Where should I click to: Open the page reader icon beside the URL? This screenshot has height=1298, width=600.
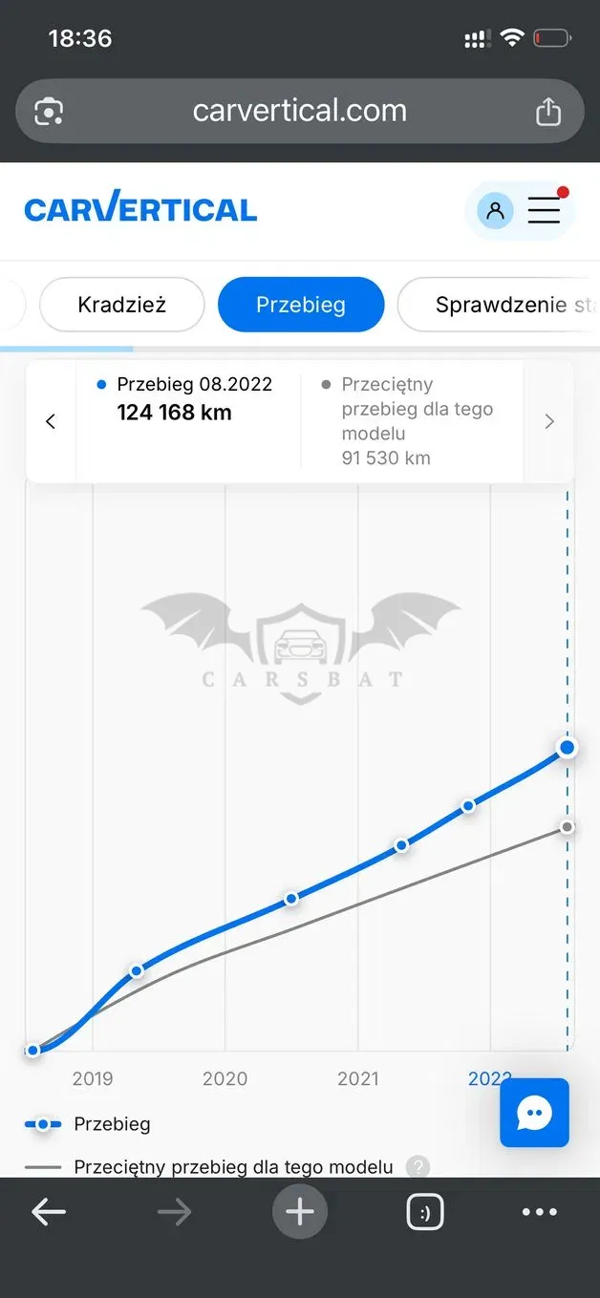coord(49,112)
